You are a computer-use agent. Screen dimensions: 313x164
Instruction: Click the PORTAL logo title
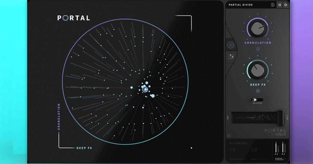(74, 18)
